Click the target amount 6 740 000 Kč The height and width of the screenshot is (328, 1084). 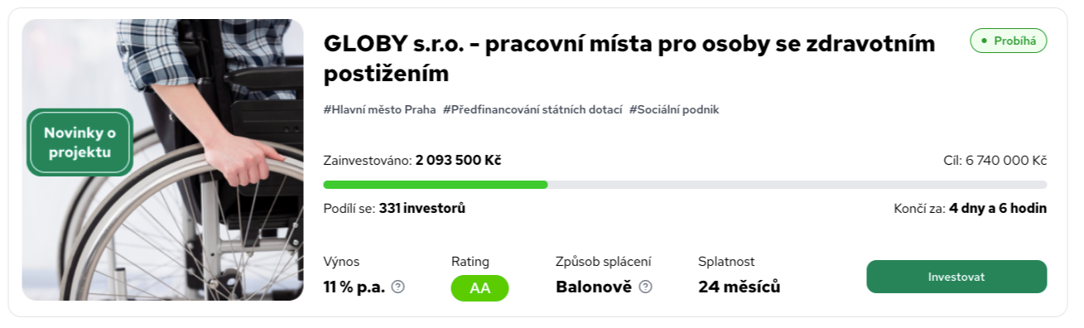(1006, 160)
